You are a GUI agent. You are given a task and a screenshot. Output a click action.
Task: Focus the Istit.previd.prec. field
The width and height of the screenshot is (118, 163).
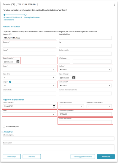pyautogui.click(x=59, y=138)
